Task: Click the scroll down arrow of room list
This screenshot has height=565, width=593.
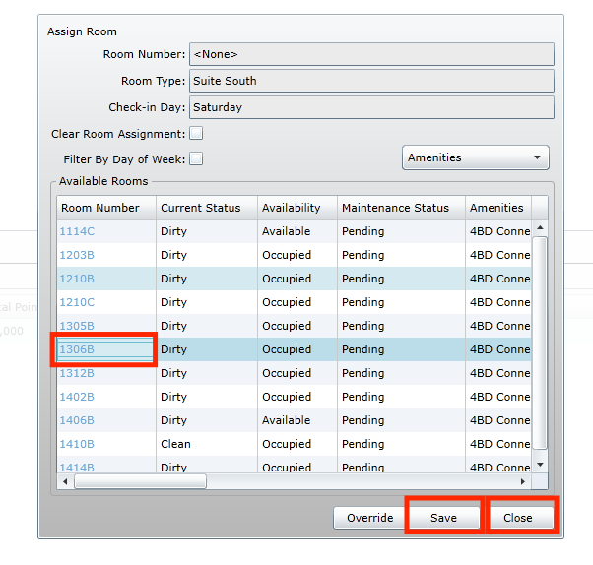Action: [x=540, y=465]
